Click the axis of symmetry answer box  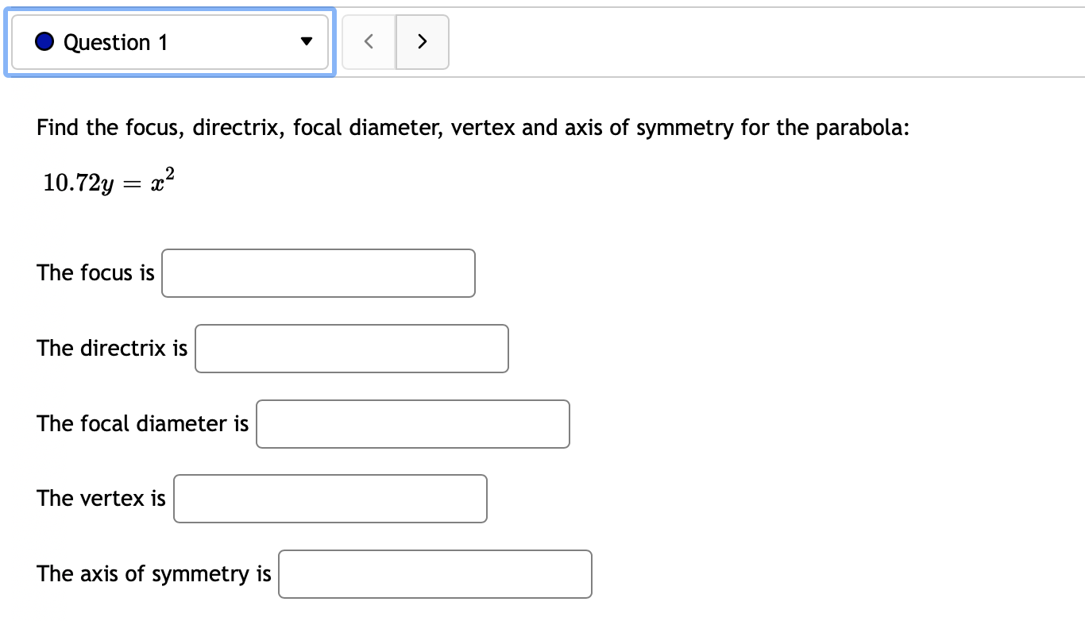434,573
